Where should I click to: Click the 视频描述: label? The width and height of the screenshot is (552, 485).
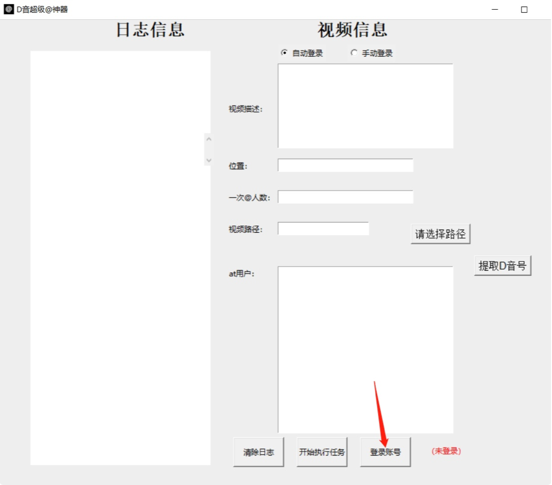coord(246,109)
